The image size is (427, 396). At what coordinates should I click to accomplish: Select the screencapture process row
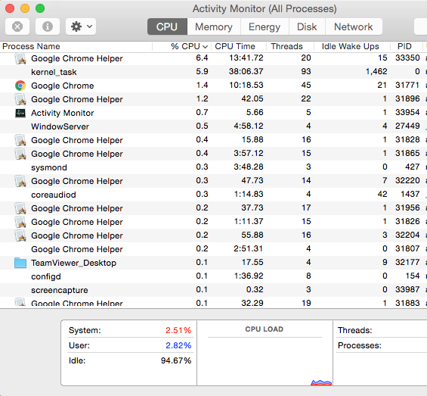213,290
